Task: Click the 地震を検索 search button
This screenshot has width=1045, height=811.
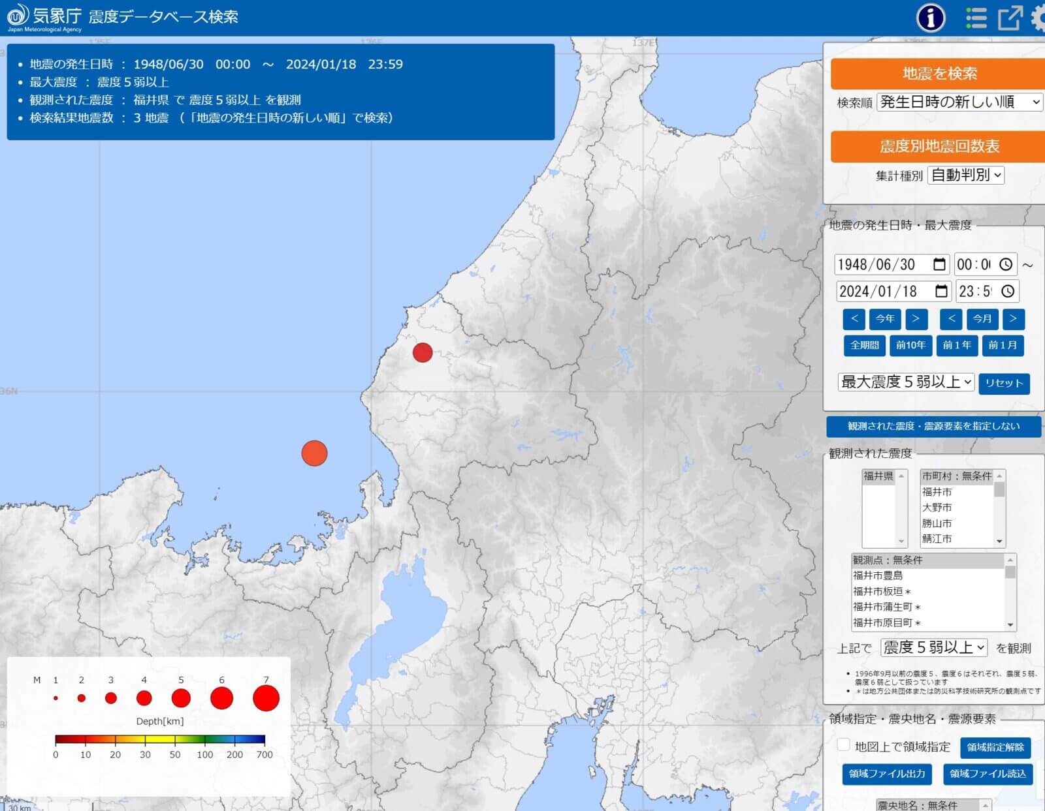Action: click(x=939, y=74)
